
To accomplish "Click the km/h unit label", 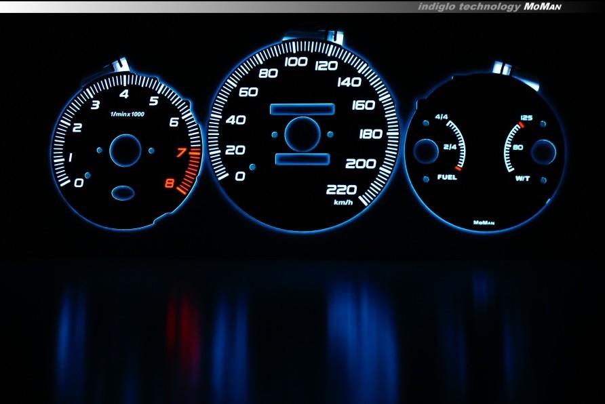I will [x=343, y=202].
